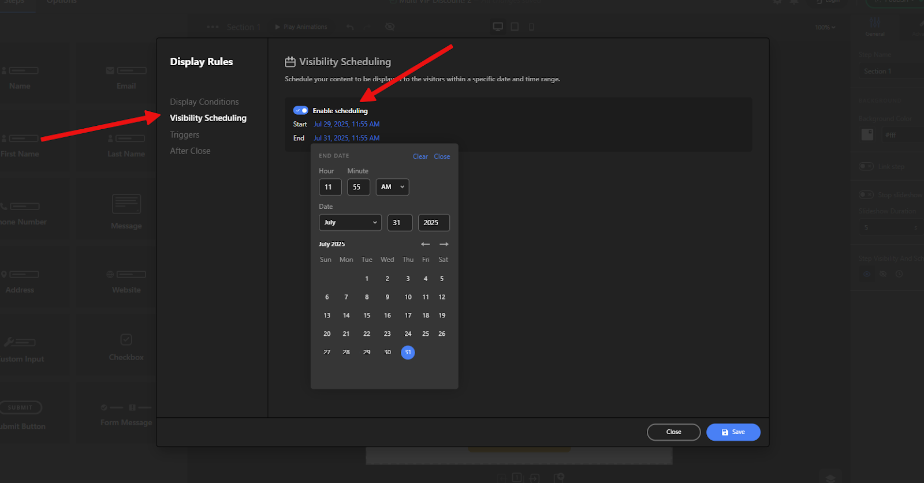Click the tablet preview device icon
This screenshot has width=924, height=483.
tap(515, 27)
